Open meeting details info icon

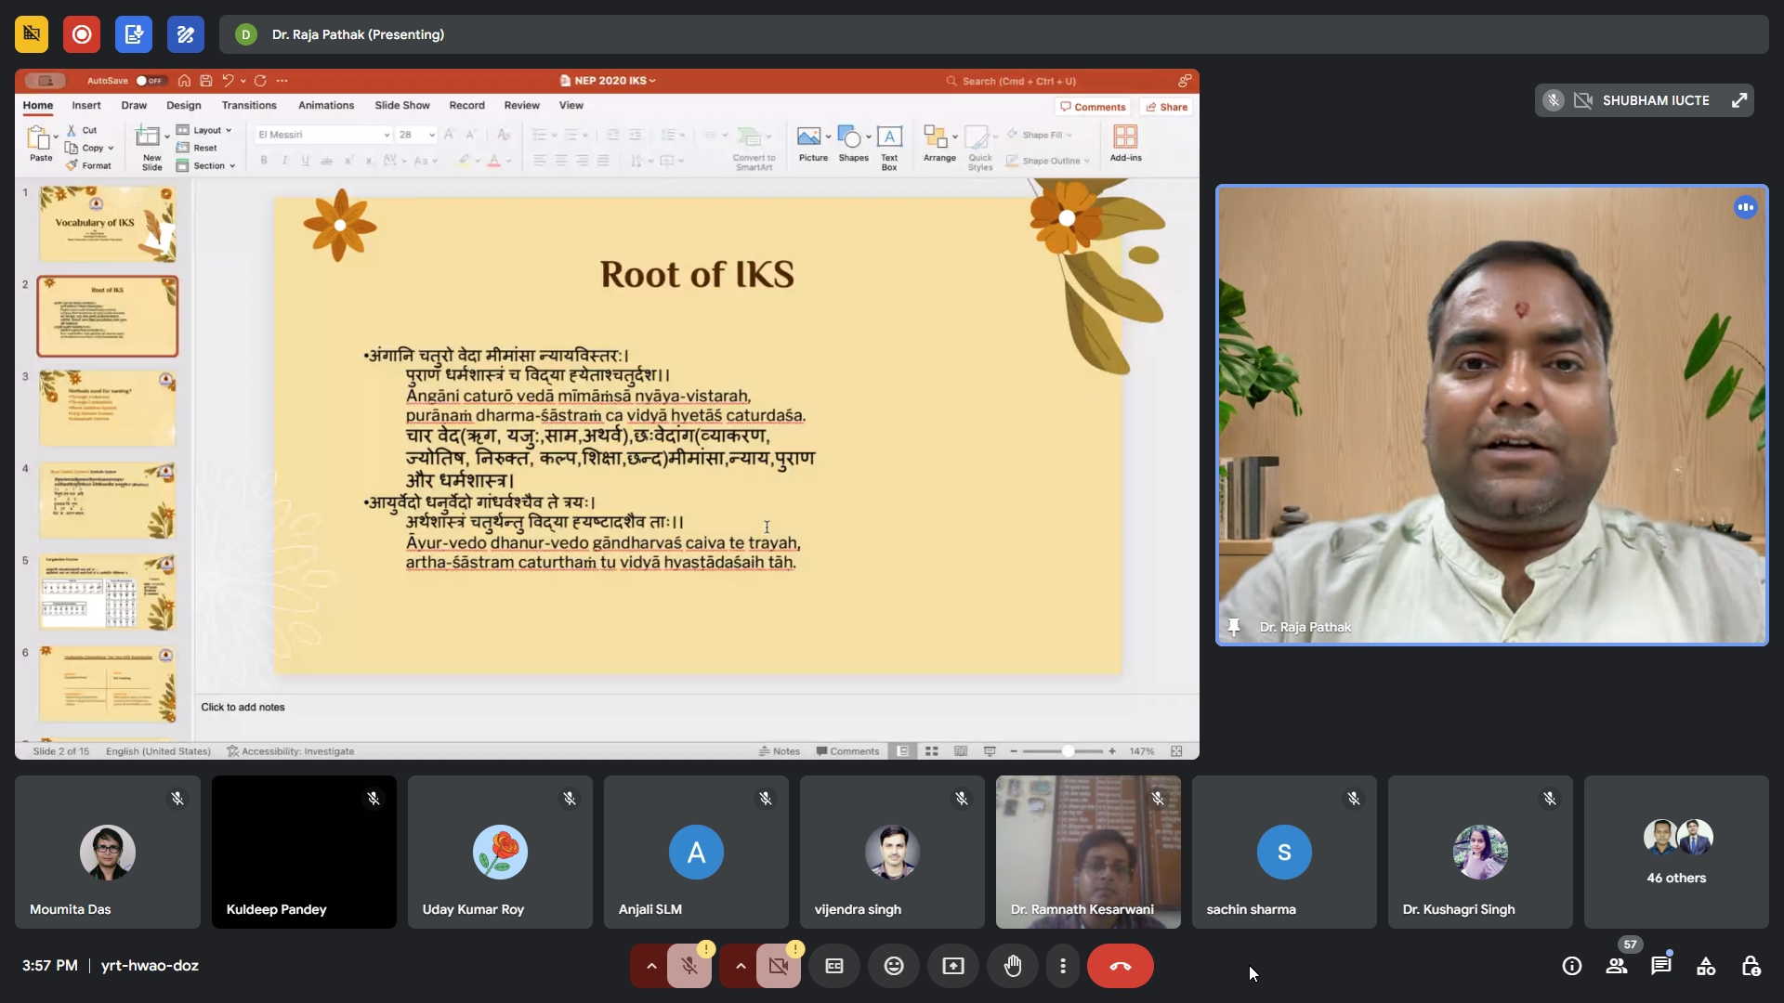coord(1571,966)
